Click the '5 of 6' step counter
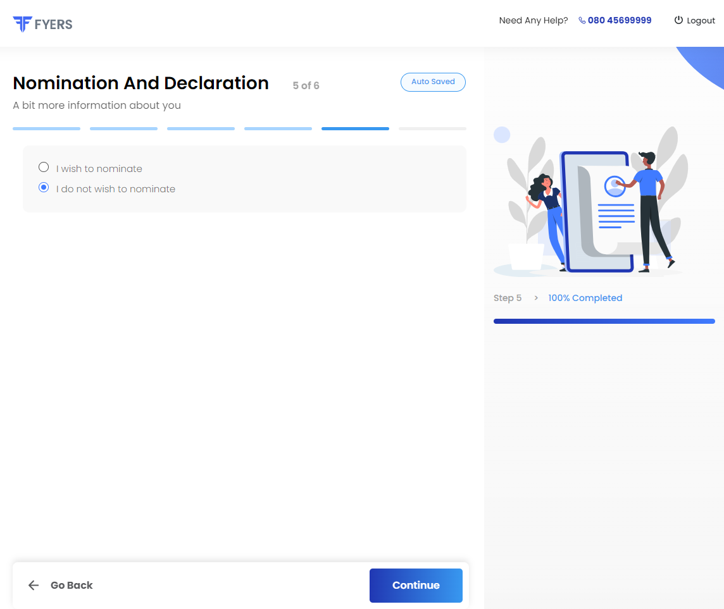Image resolution: width=724 pixels, height=609 pixels. click(x=306, y=85)
